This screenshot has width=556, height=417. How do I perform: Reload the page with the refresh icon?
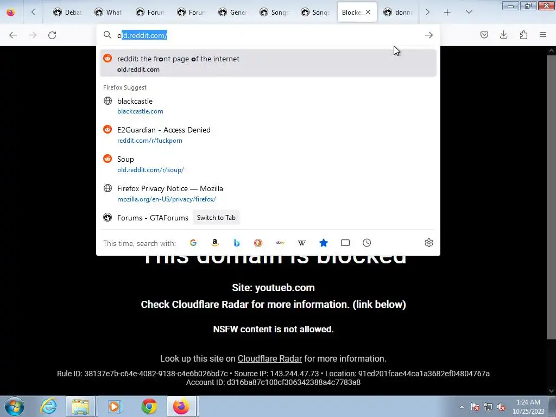click(x=52, y=35)
